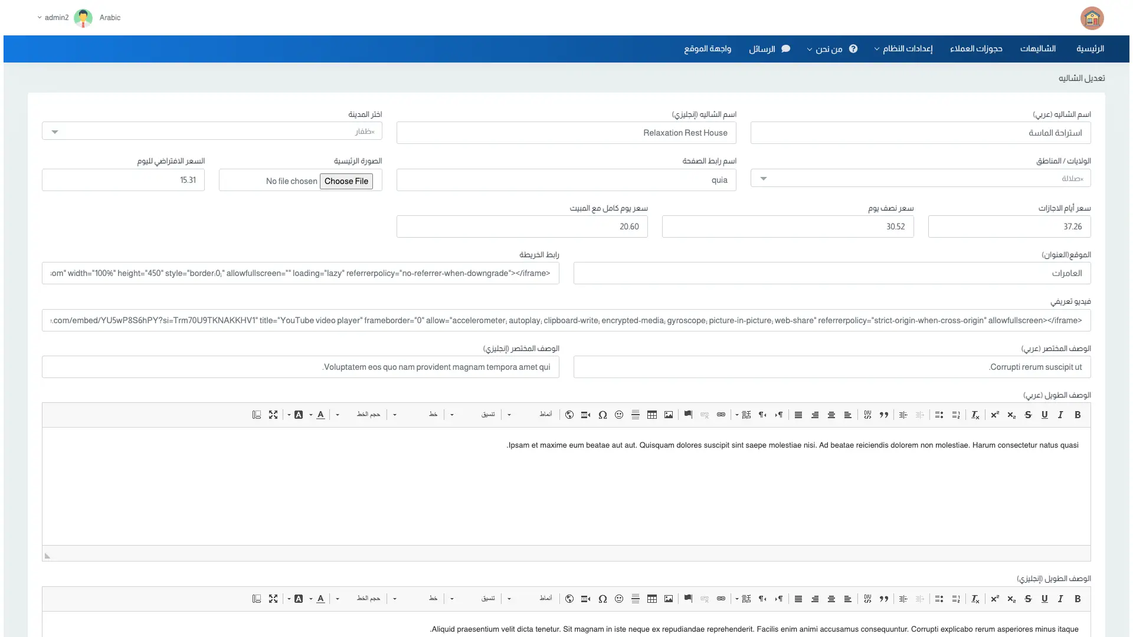Insert block quote in English description editor
This screenshot has width=1133, height=637.
[884, 599]
